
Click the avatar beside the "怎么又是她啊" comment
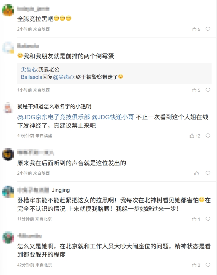pyautogui.click(x=8, y=238)
